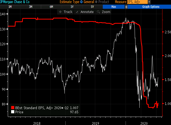Select Product estimate type radio button
Image resolution: width=171 pixels, height=125 pixels.
point(96,2)
